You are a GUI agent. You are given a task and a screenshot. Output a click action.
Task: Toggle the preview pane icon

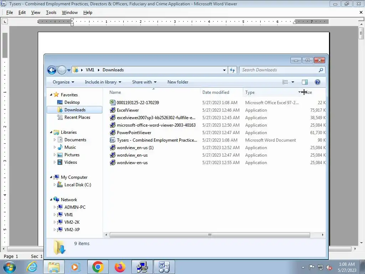[x=305, y=82]
